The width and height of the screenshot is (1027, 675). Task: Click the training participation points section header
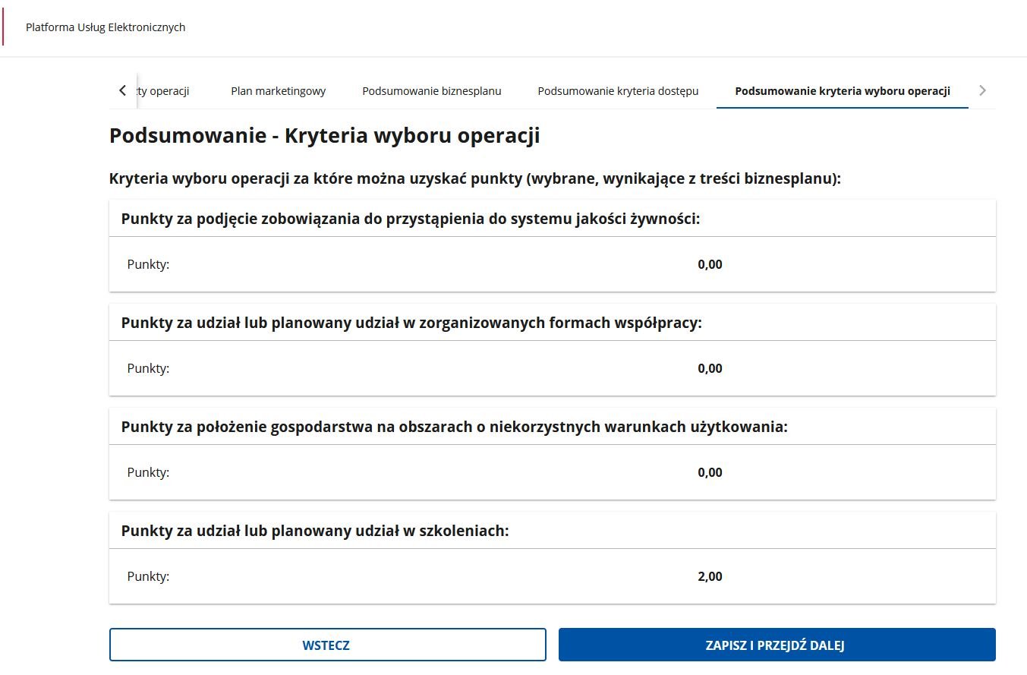click(x=314, y=531)
